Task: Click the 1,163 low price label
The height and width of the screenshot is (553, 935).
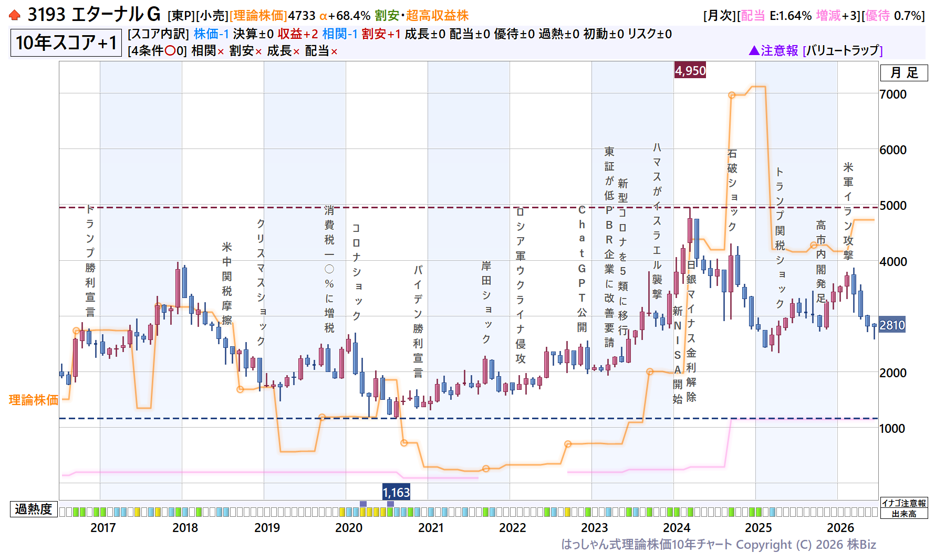Action: 396,492
